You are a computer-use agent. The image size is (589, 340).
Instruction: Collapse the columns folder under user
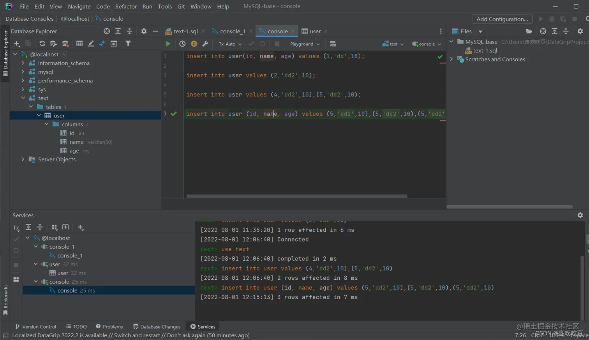(46, 124)
